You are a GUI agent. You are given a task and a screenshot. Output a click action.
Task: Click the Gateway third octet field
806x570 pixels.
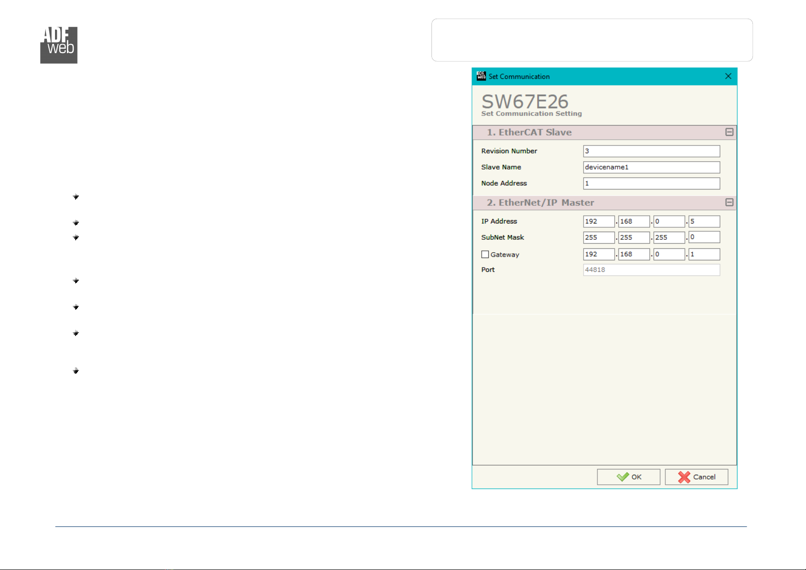[669, 254]
